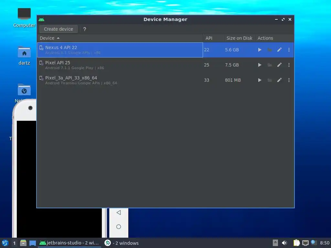
Task: Launch the Pixel API 25 emulator
Action: (260, 65)
